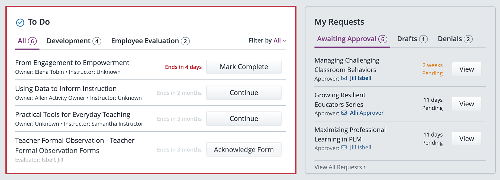The image size is (500, 180).
Task: Open the Alli Approver name link
Action: (367, 113)
